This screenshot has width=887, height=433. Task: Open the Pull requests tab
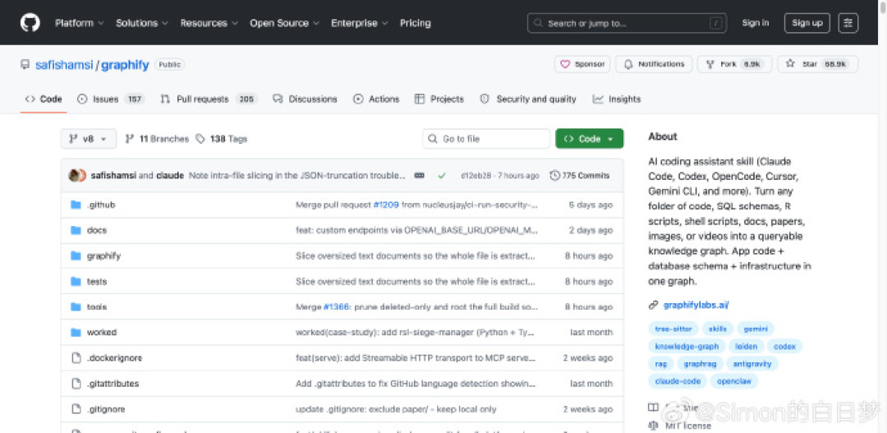209,99
